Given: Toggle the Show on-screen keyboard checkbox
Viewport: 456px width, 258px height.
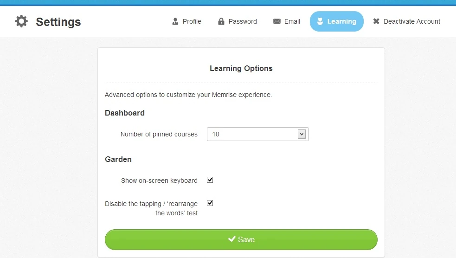Looking at the screenshot, I should click(x=210, y=180).
